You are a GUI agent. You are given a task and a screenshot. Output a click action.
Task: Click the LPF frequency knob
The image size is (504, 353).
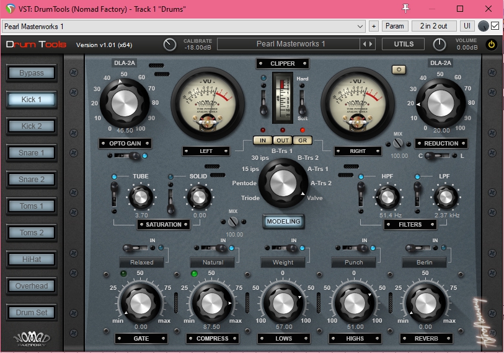(x=446, y=198)
